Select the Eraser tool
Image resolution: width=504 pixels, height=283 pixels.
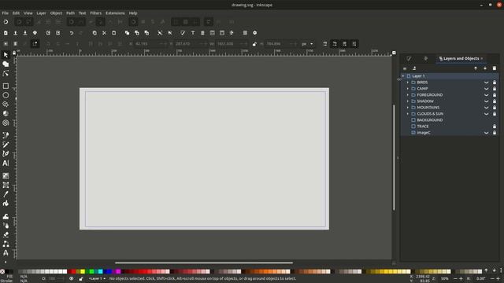point(6,235)
